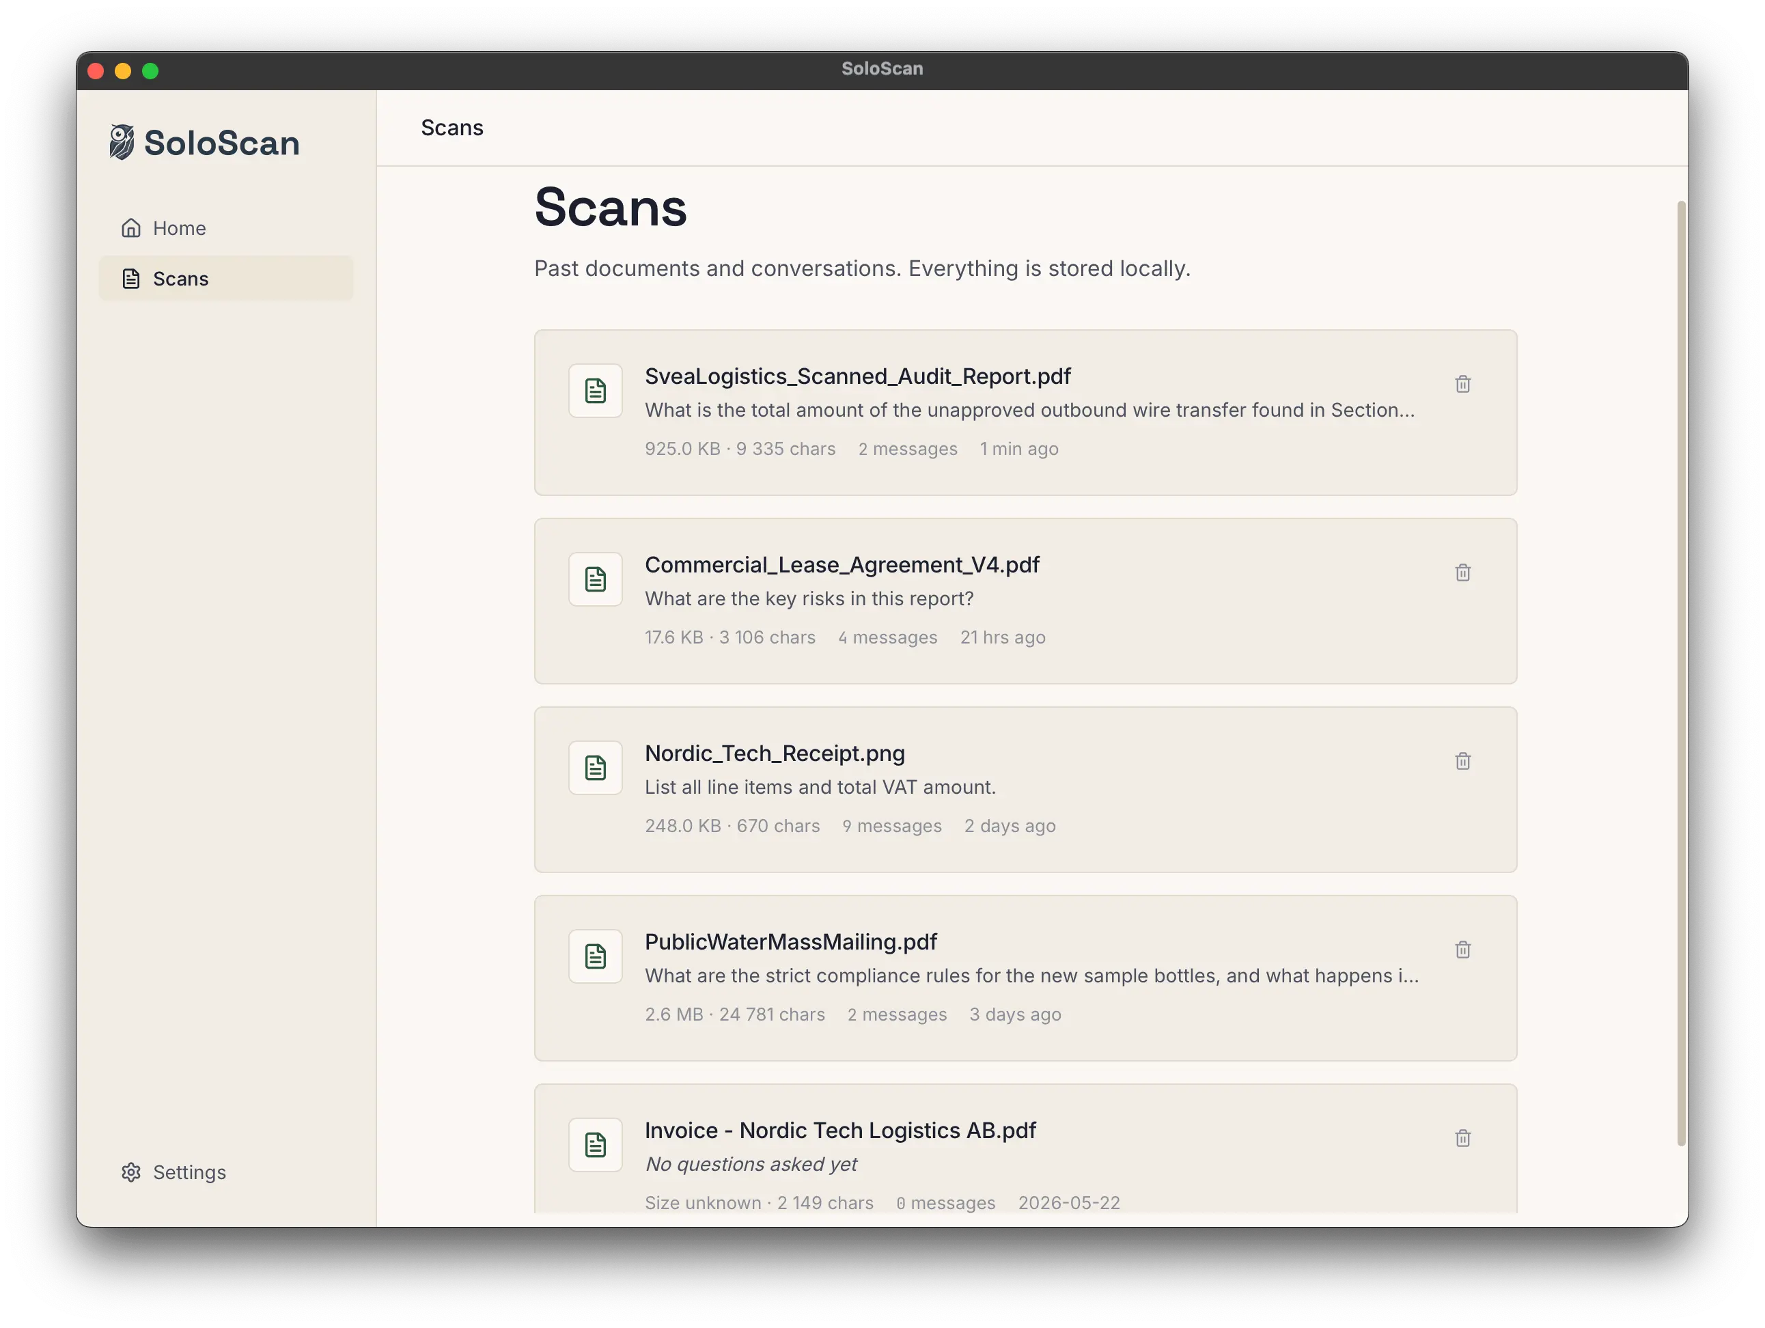
Task: Select Scans in the sidebar
Action: (x=226, y=279)
